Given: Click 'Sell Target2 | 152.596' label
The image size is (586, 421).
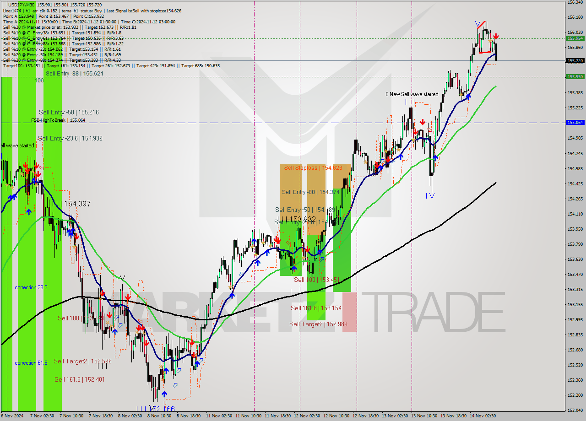Looking at the screenshot, I should [82, 361].
